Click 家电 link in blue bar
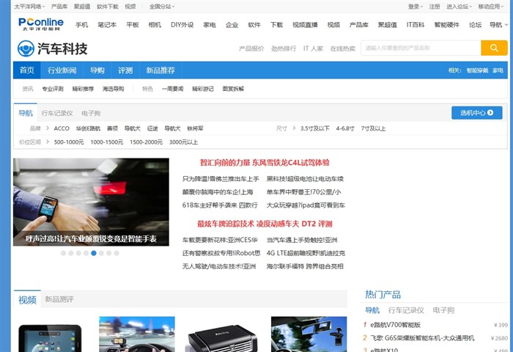This screenshot has height=352, width=513. (498, 70)
